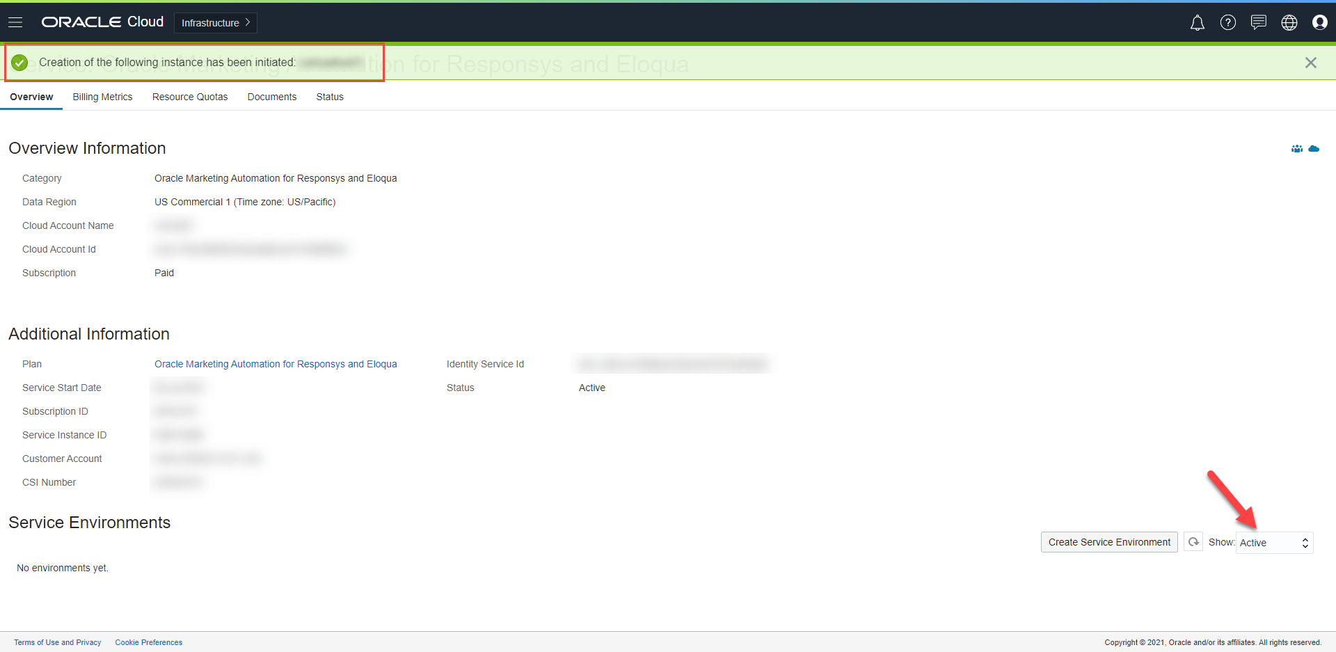Click the instance creation initiated message text
The image size is (1336, 652).
tap(167, 63)
